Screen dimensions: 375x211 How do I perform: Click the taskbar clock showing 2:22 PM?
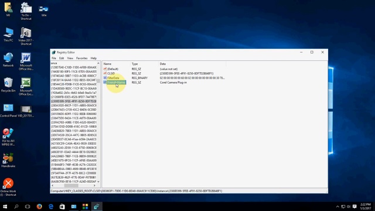(366, 206)
